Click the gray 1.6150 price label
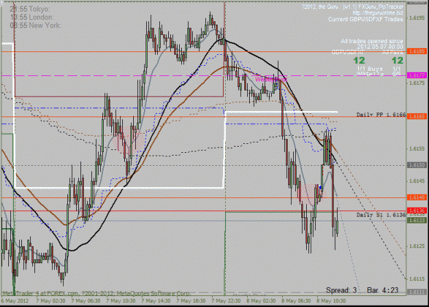The width and height of the screenshot is (429, 307). (417, 165)
